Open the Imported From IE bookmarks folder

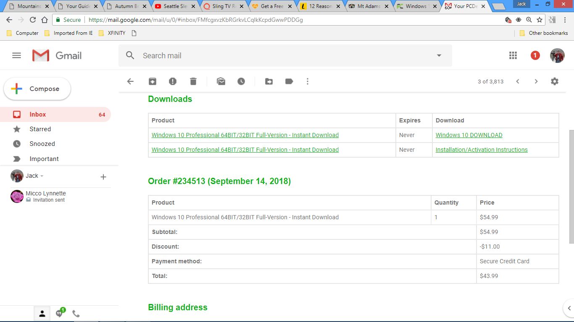pyautogui.click(x=68, y=33)
